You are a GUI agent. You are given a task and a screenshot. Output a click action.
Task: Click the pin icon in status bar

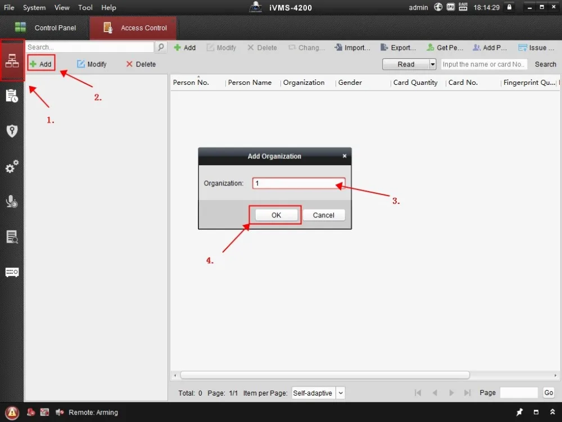tap(519, 412)
